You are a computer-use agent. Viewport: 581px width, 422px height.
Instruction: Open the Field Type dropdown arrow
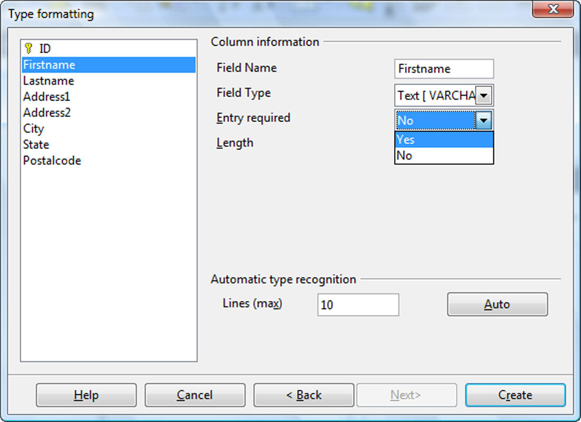pos(484,96)
